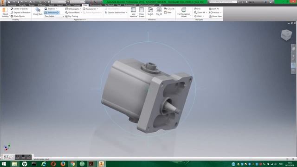Click Home icon in quick access toolbar
The width and height of the screenshot is (297, 167).
31,2
